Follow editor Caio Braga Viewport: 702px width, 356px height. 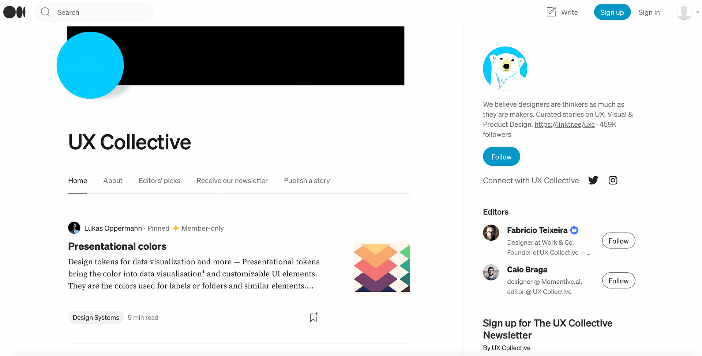(618, 280)
